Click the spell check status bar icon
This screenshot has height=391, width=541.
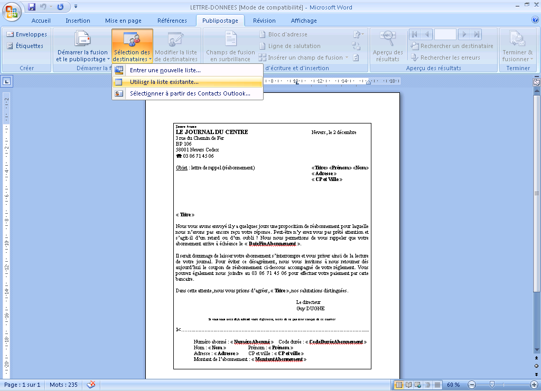[91, 385]
